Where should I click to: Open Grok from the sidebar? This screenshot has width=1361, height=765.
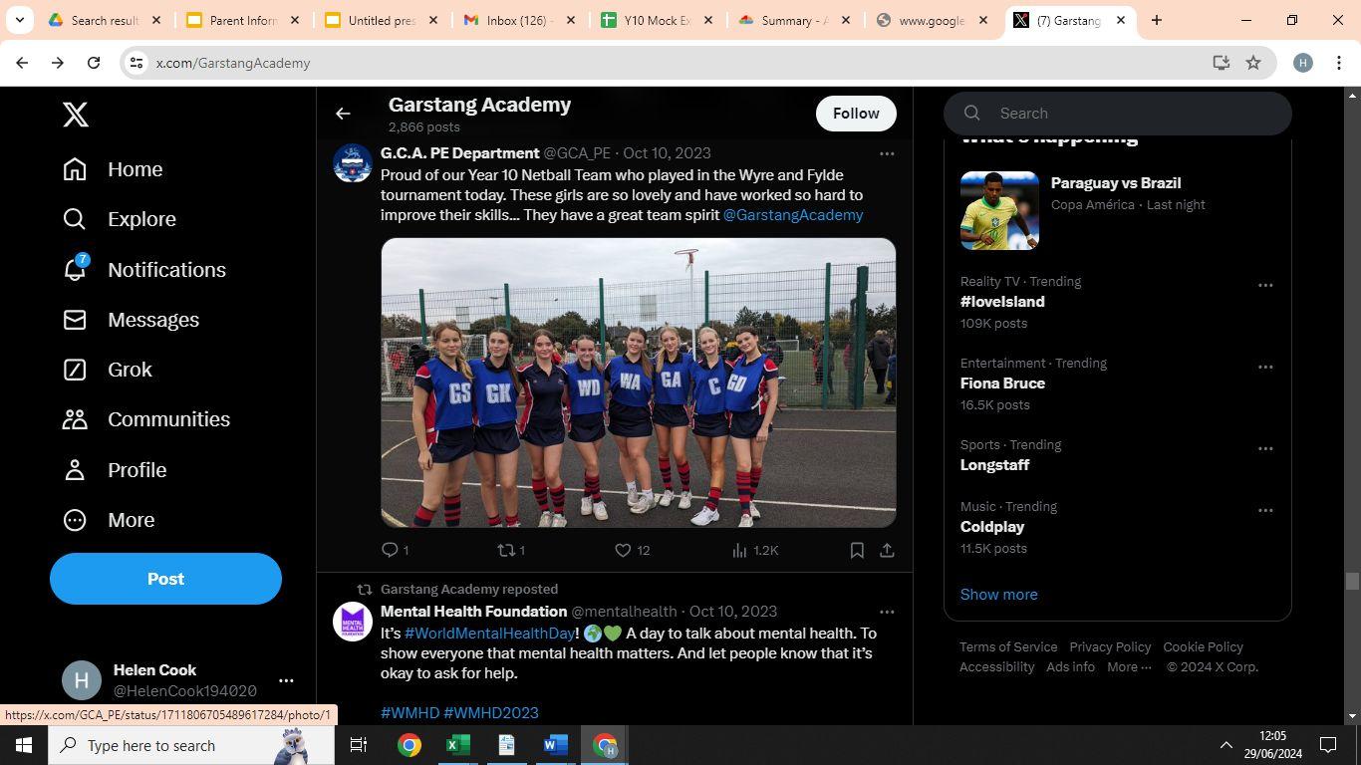pyautogui.click(x=107, y=370)
